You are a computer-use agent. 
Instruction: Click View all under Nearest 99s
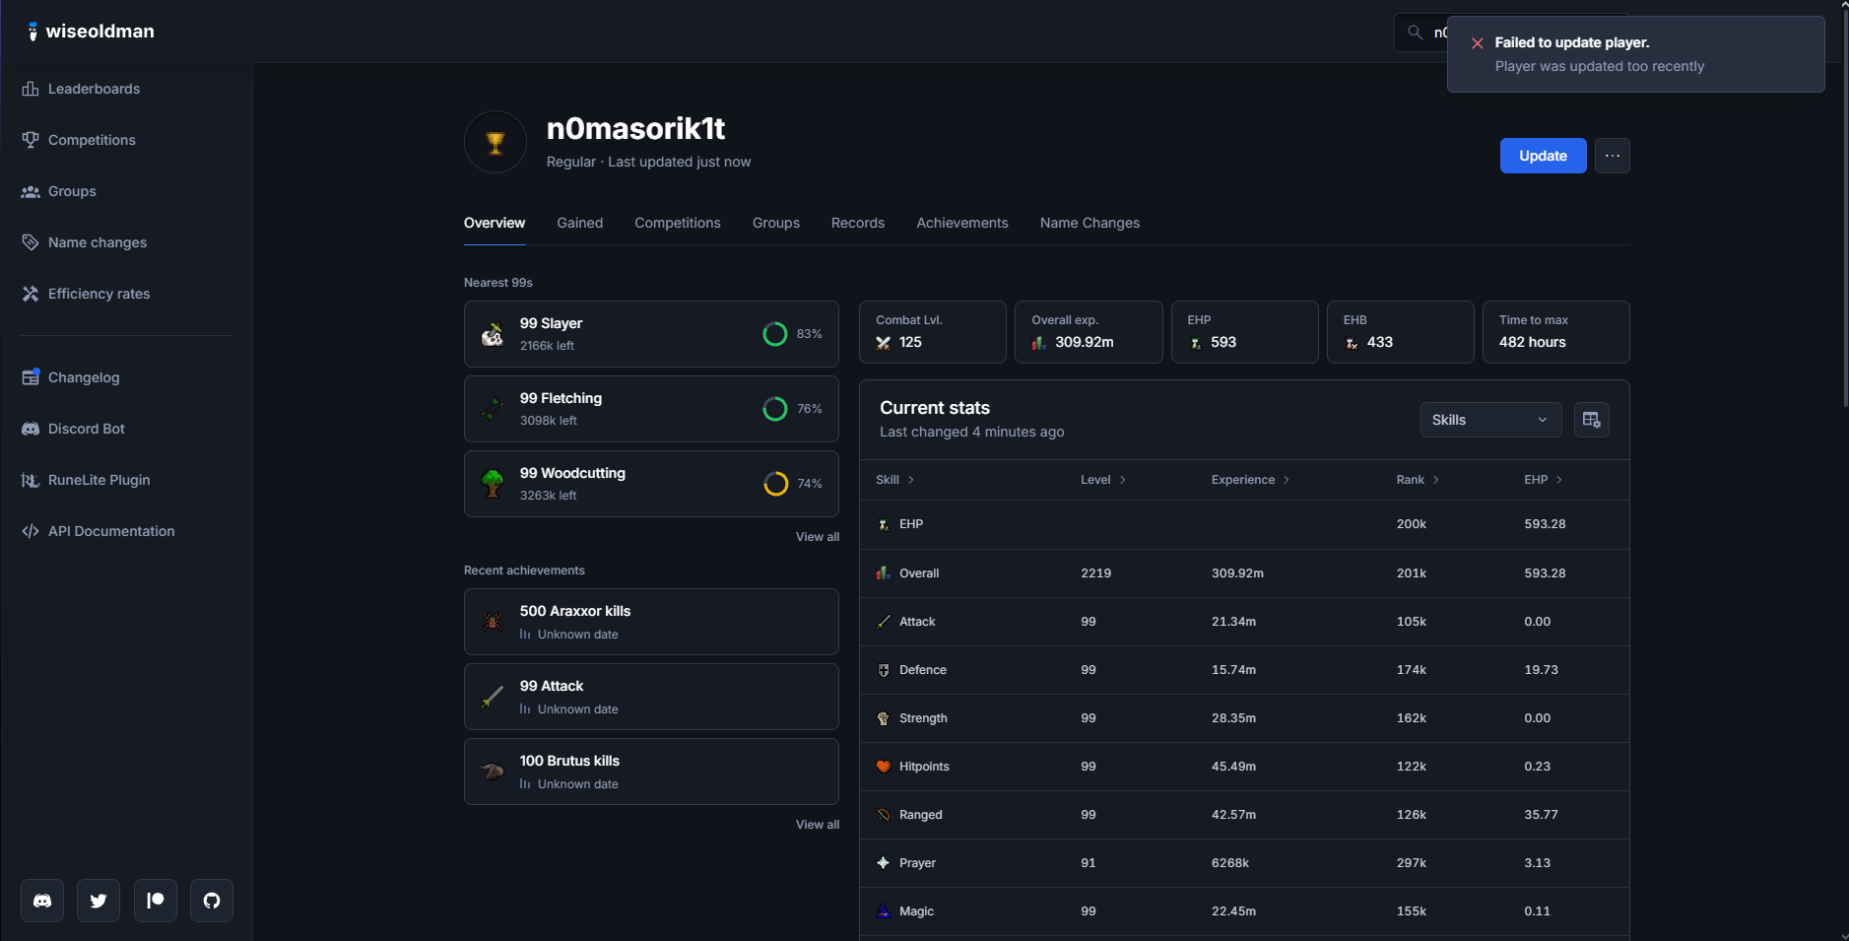[818, 537]
